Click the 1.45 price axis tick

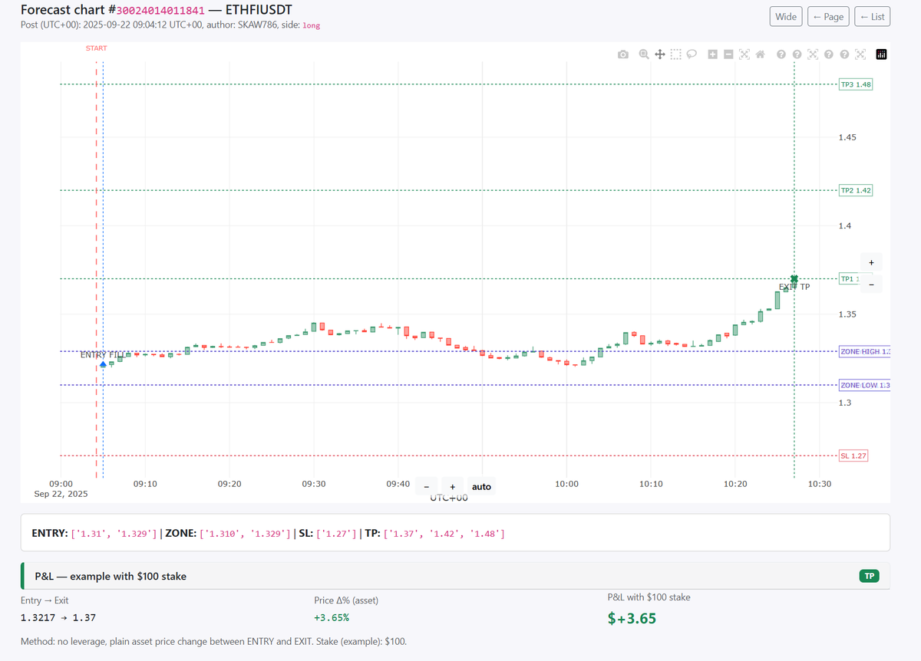tap(847, 138)
